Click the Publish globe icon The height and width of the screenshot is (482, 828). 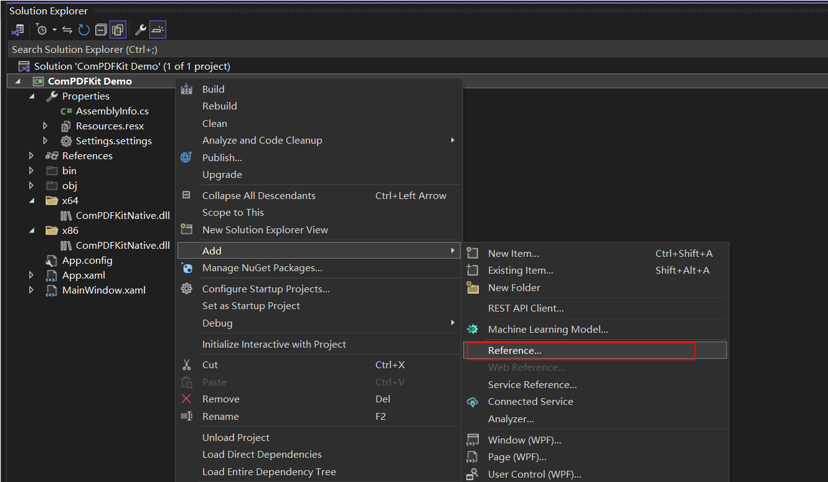click(187, 157)
